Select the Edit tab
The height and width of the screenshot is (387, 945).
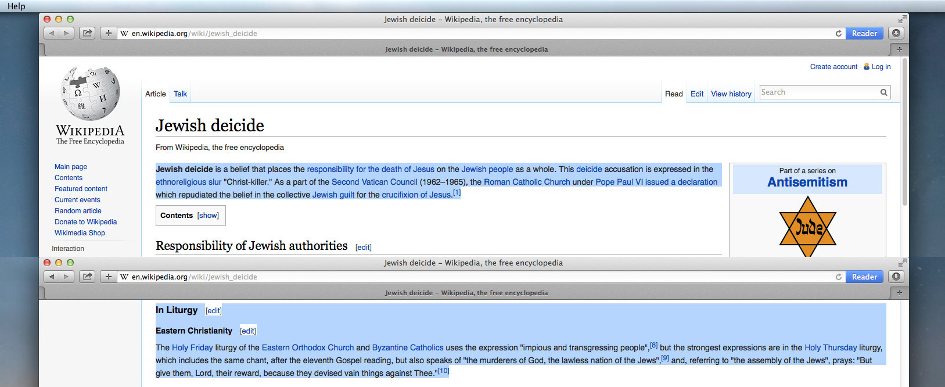697,94
